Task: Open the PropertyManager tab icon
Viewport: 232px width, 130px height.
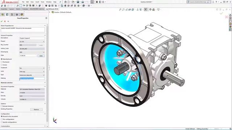Action: click(x=7, y=14)
